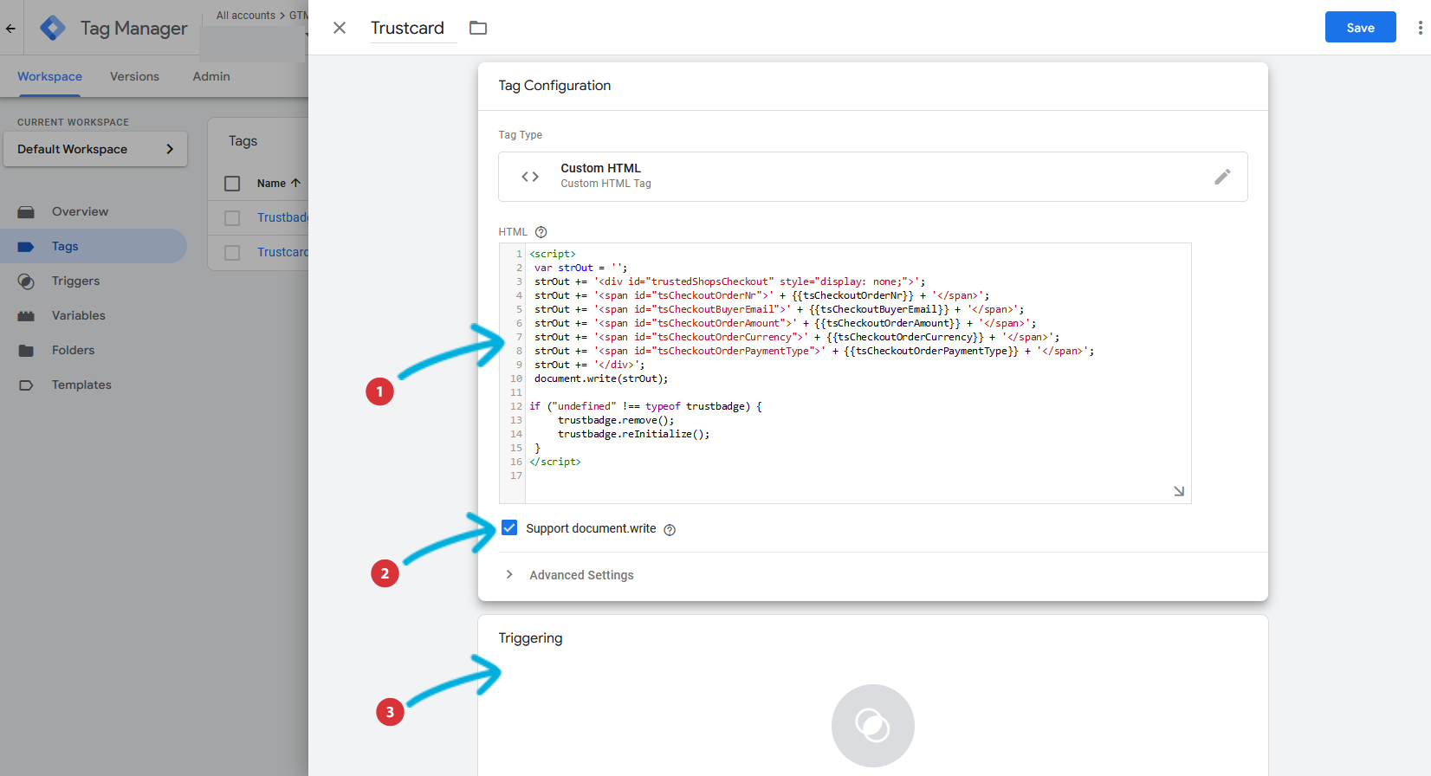Open the three-dot more options menu
The height and width of the screenshot is (776, 1431).
[1420, 28]
